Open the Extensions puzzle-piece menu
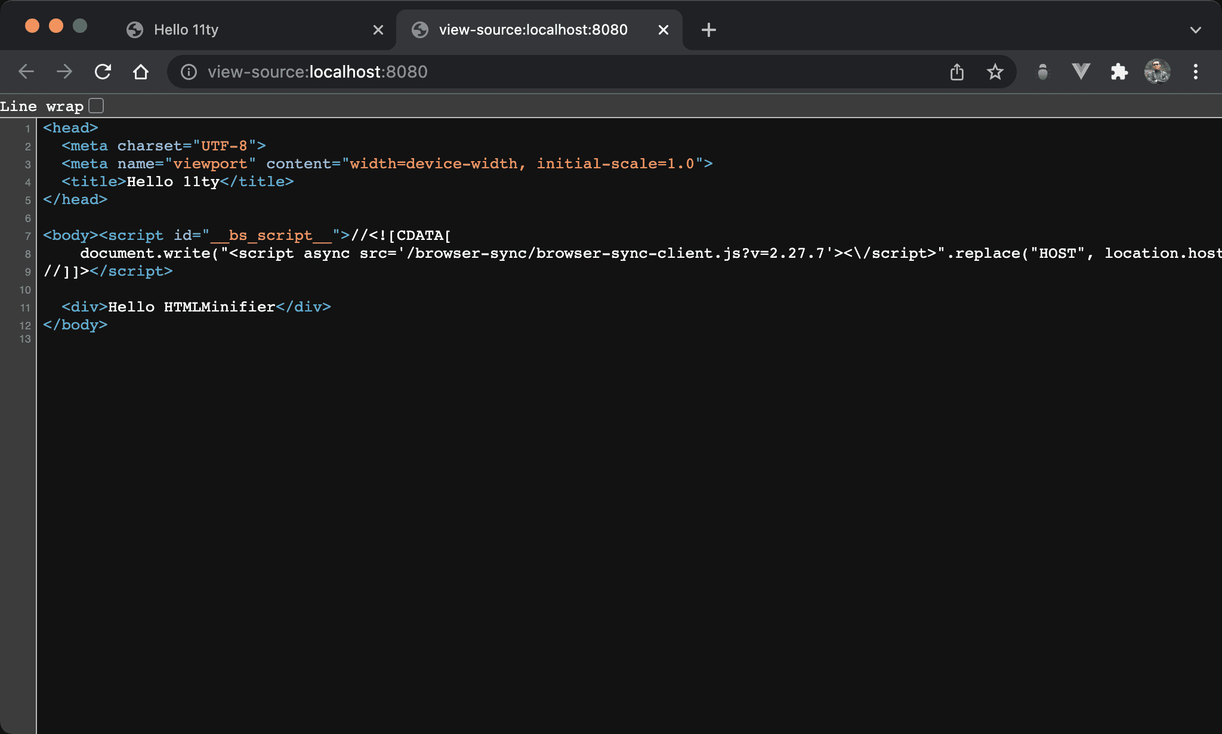Viewport: 1222px width, 734px height. (x=1119, y=72)
